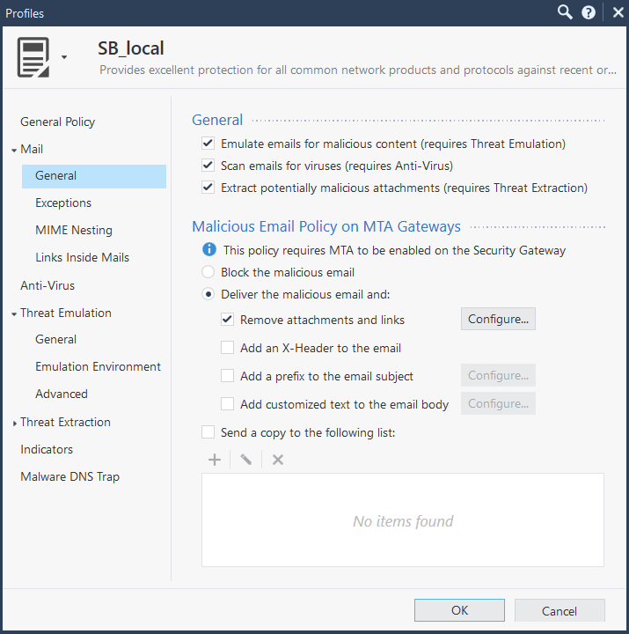Click the profile description text
629x634 pixels.
point(358,70)
